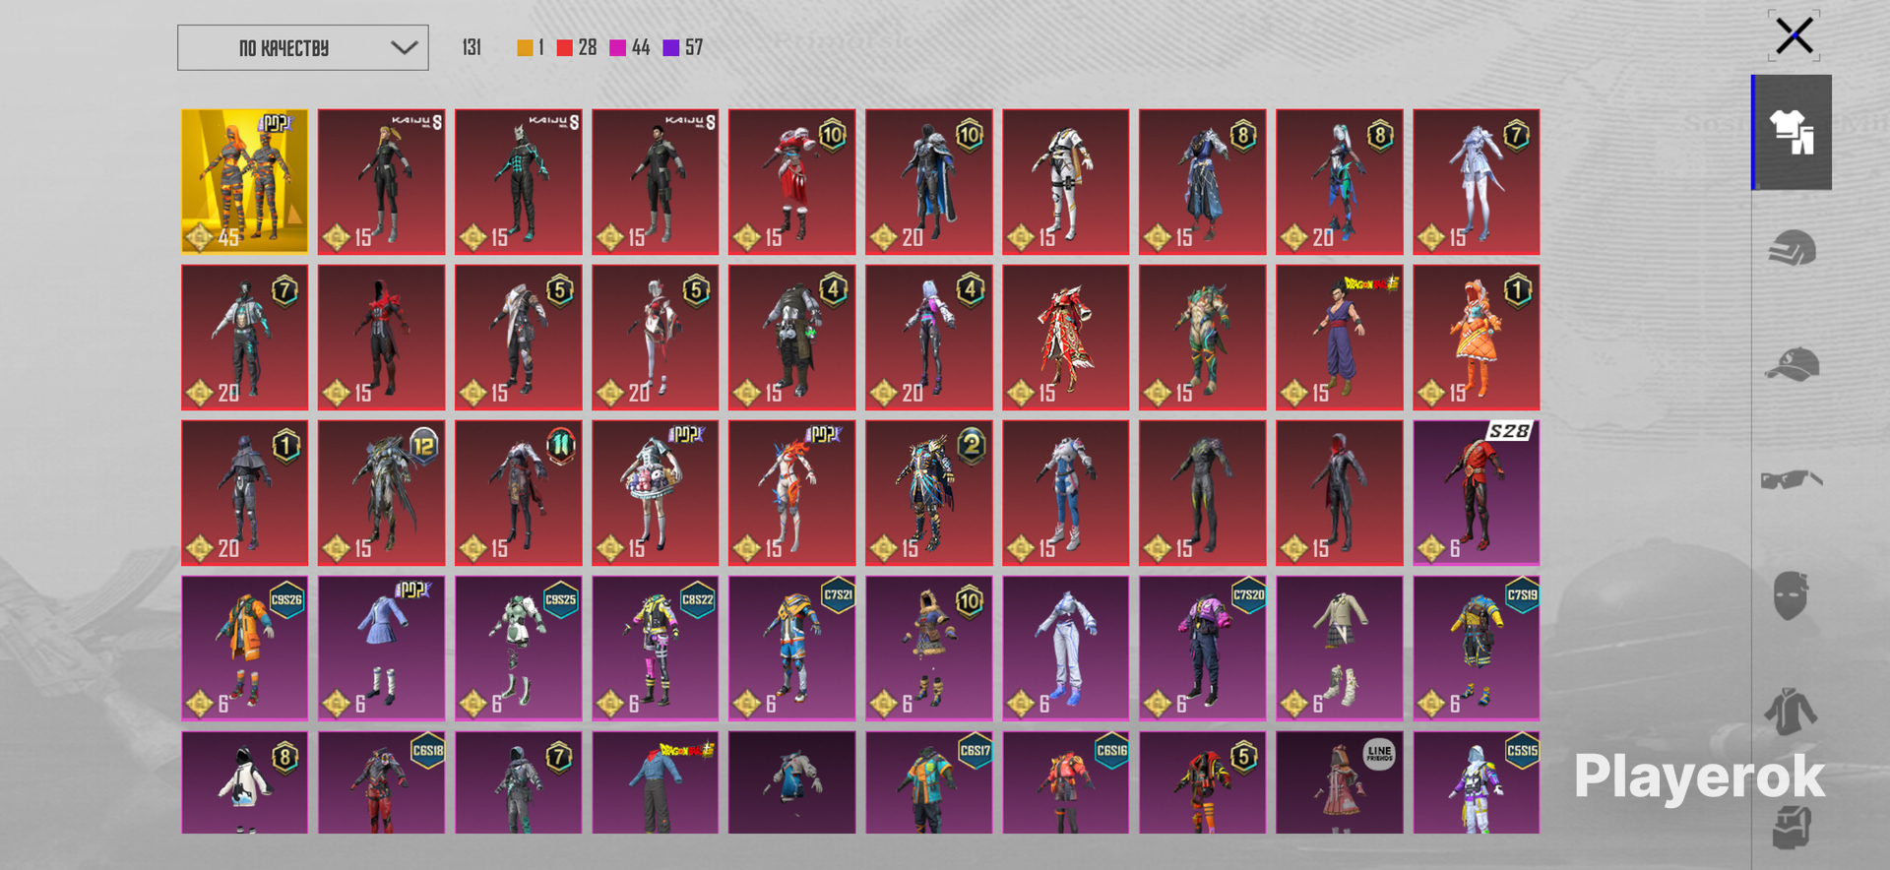Viewport: 1890px width, 870px height.
Task: Choose the C5S15 outfit tile
Action: click(1477, 782)
